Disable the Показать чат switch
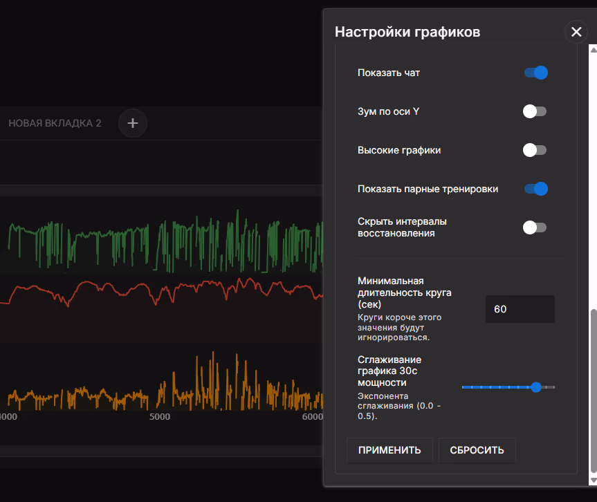This screenshot has height=502, width=597. 535,73
